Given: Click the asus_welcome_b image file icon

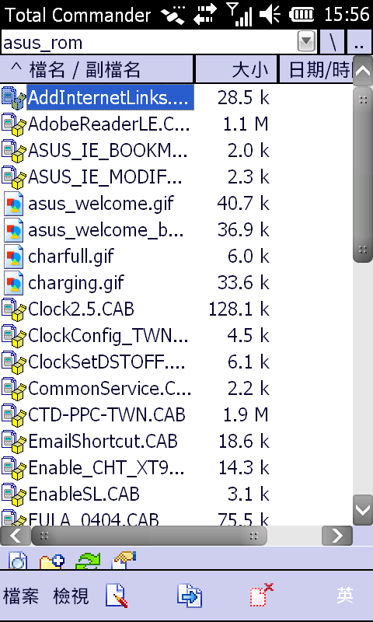Looking at the screenshot, I should click(13, 230).
